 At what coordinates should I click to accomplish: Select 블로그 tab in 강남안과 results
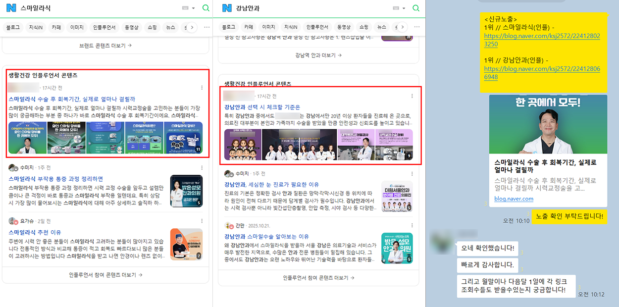[228, 27]
